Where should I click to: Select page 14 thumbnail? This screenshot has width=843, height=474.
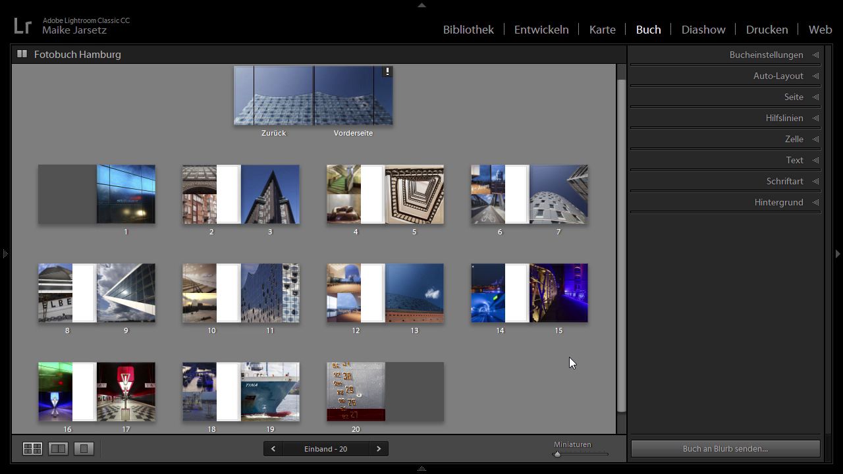click(x=500, y=293)
